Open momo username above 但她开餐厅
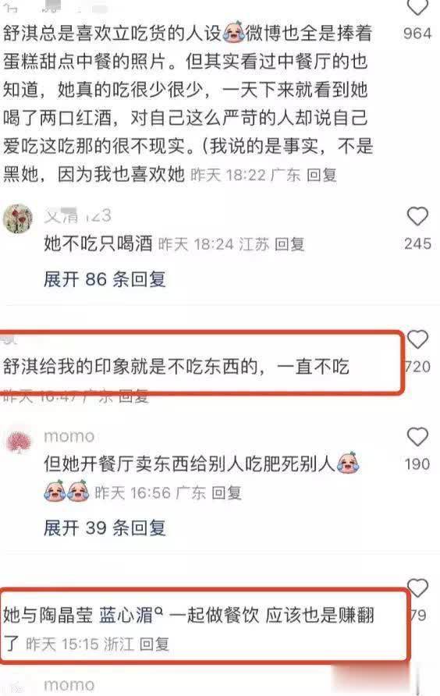The width and height of the screenshot is (440, 696). 69,436
